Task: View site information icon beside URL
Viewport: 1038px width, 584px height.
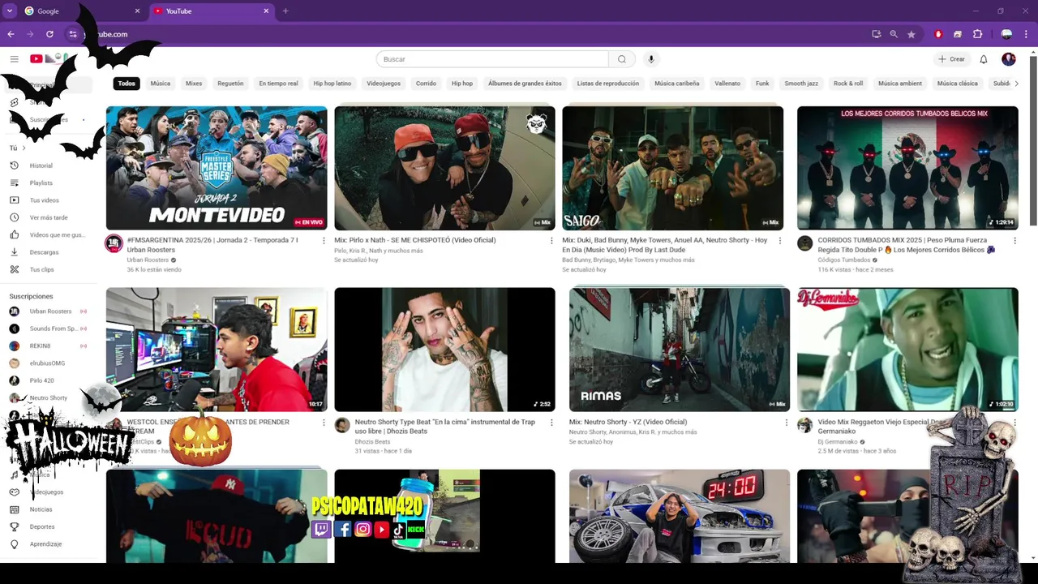Action: [73, 34]
